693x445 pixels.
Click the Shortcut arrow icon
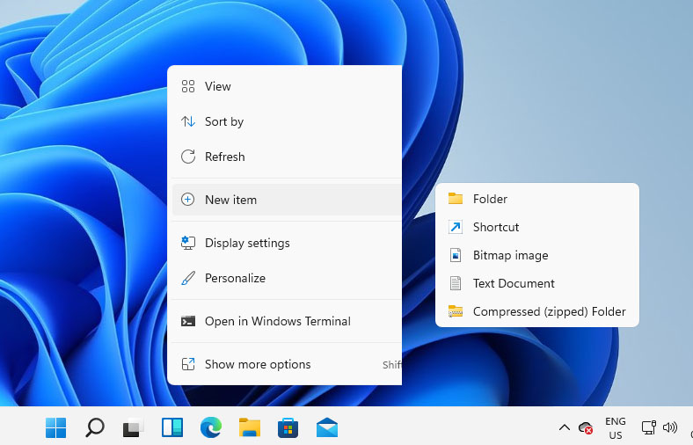456,227
